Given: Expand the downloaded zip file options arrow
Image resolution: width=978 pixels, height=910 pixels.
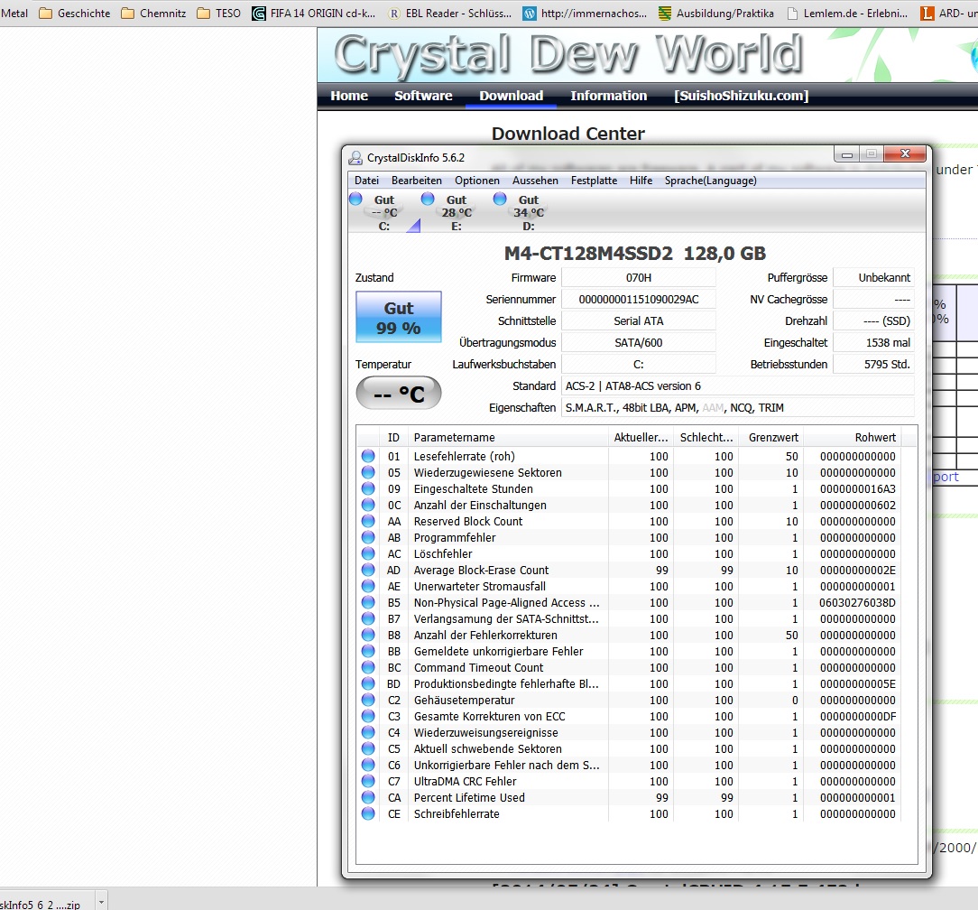Looking at the screenshot, I should [x=101, y=901].
